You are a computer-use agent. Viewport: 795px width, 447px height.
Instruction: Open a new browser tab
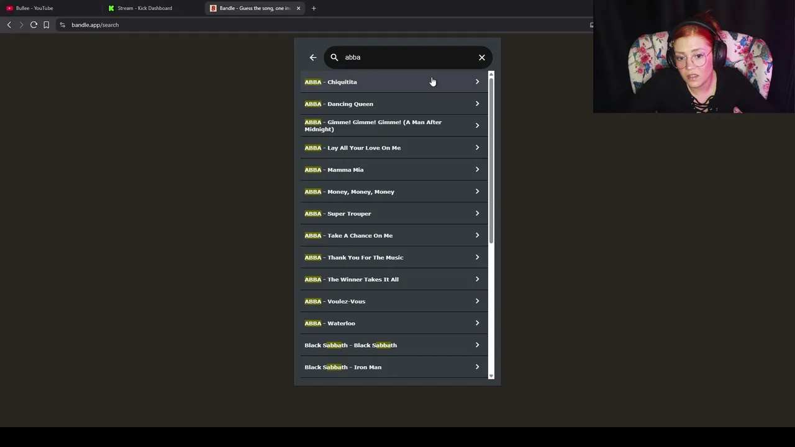[x=314, y=8]
